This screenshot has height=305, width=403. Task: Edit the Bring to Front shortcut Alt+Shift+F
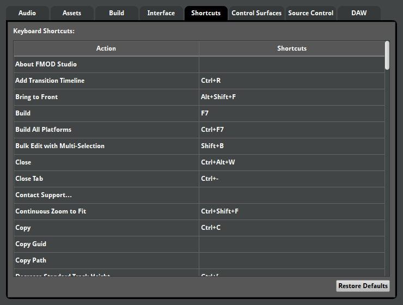tap(291, 97)
